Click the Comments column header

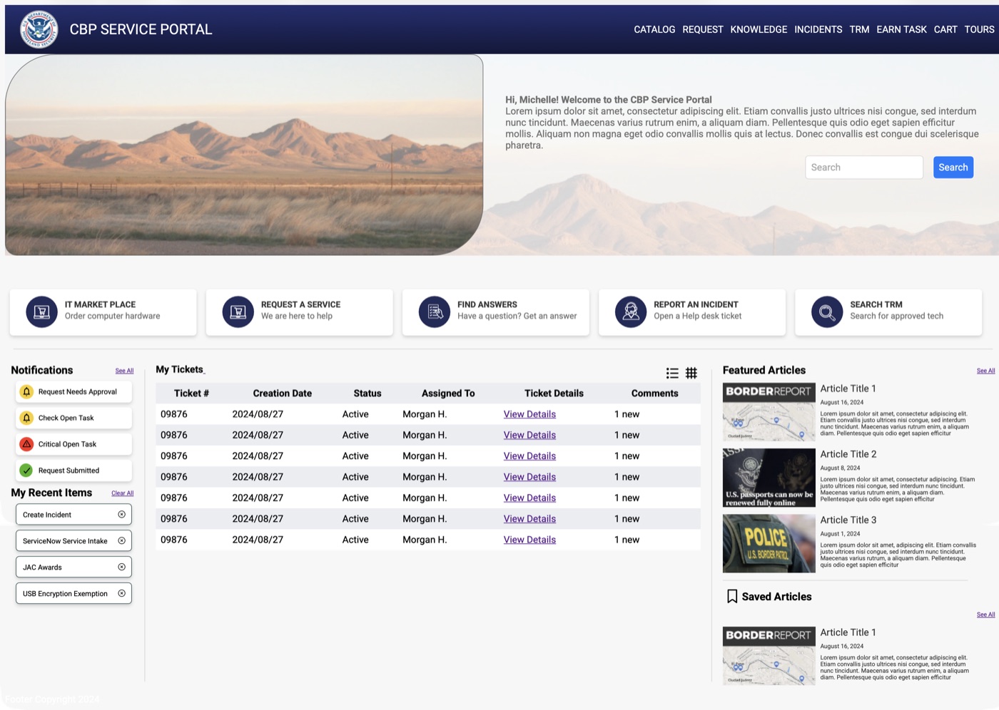[x=654, y=393]
